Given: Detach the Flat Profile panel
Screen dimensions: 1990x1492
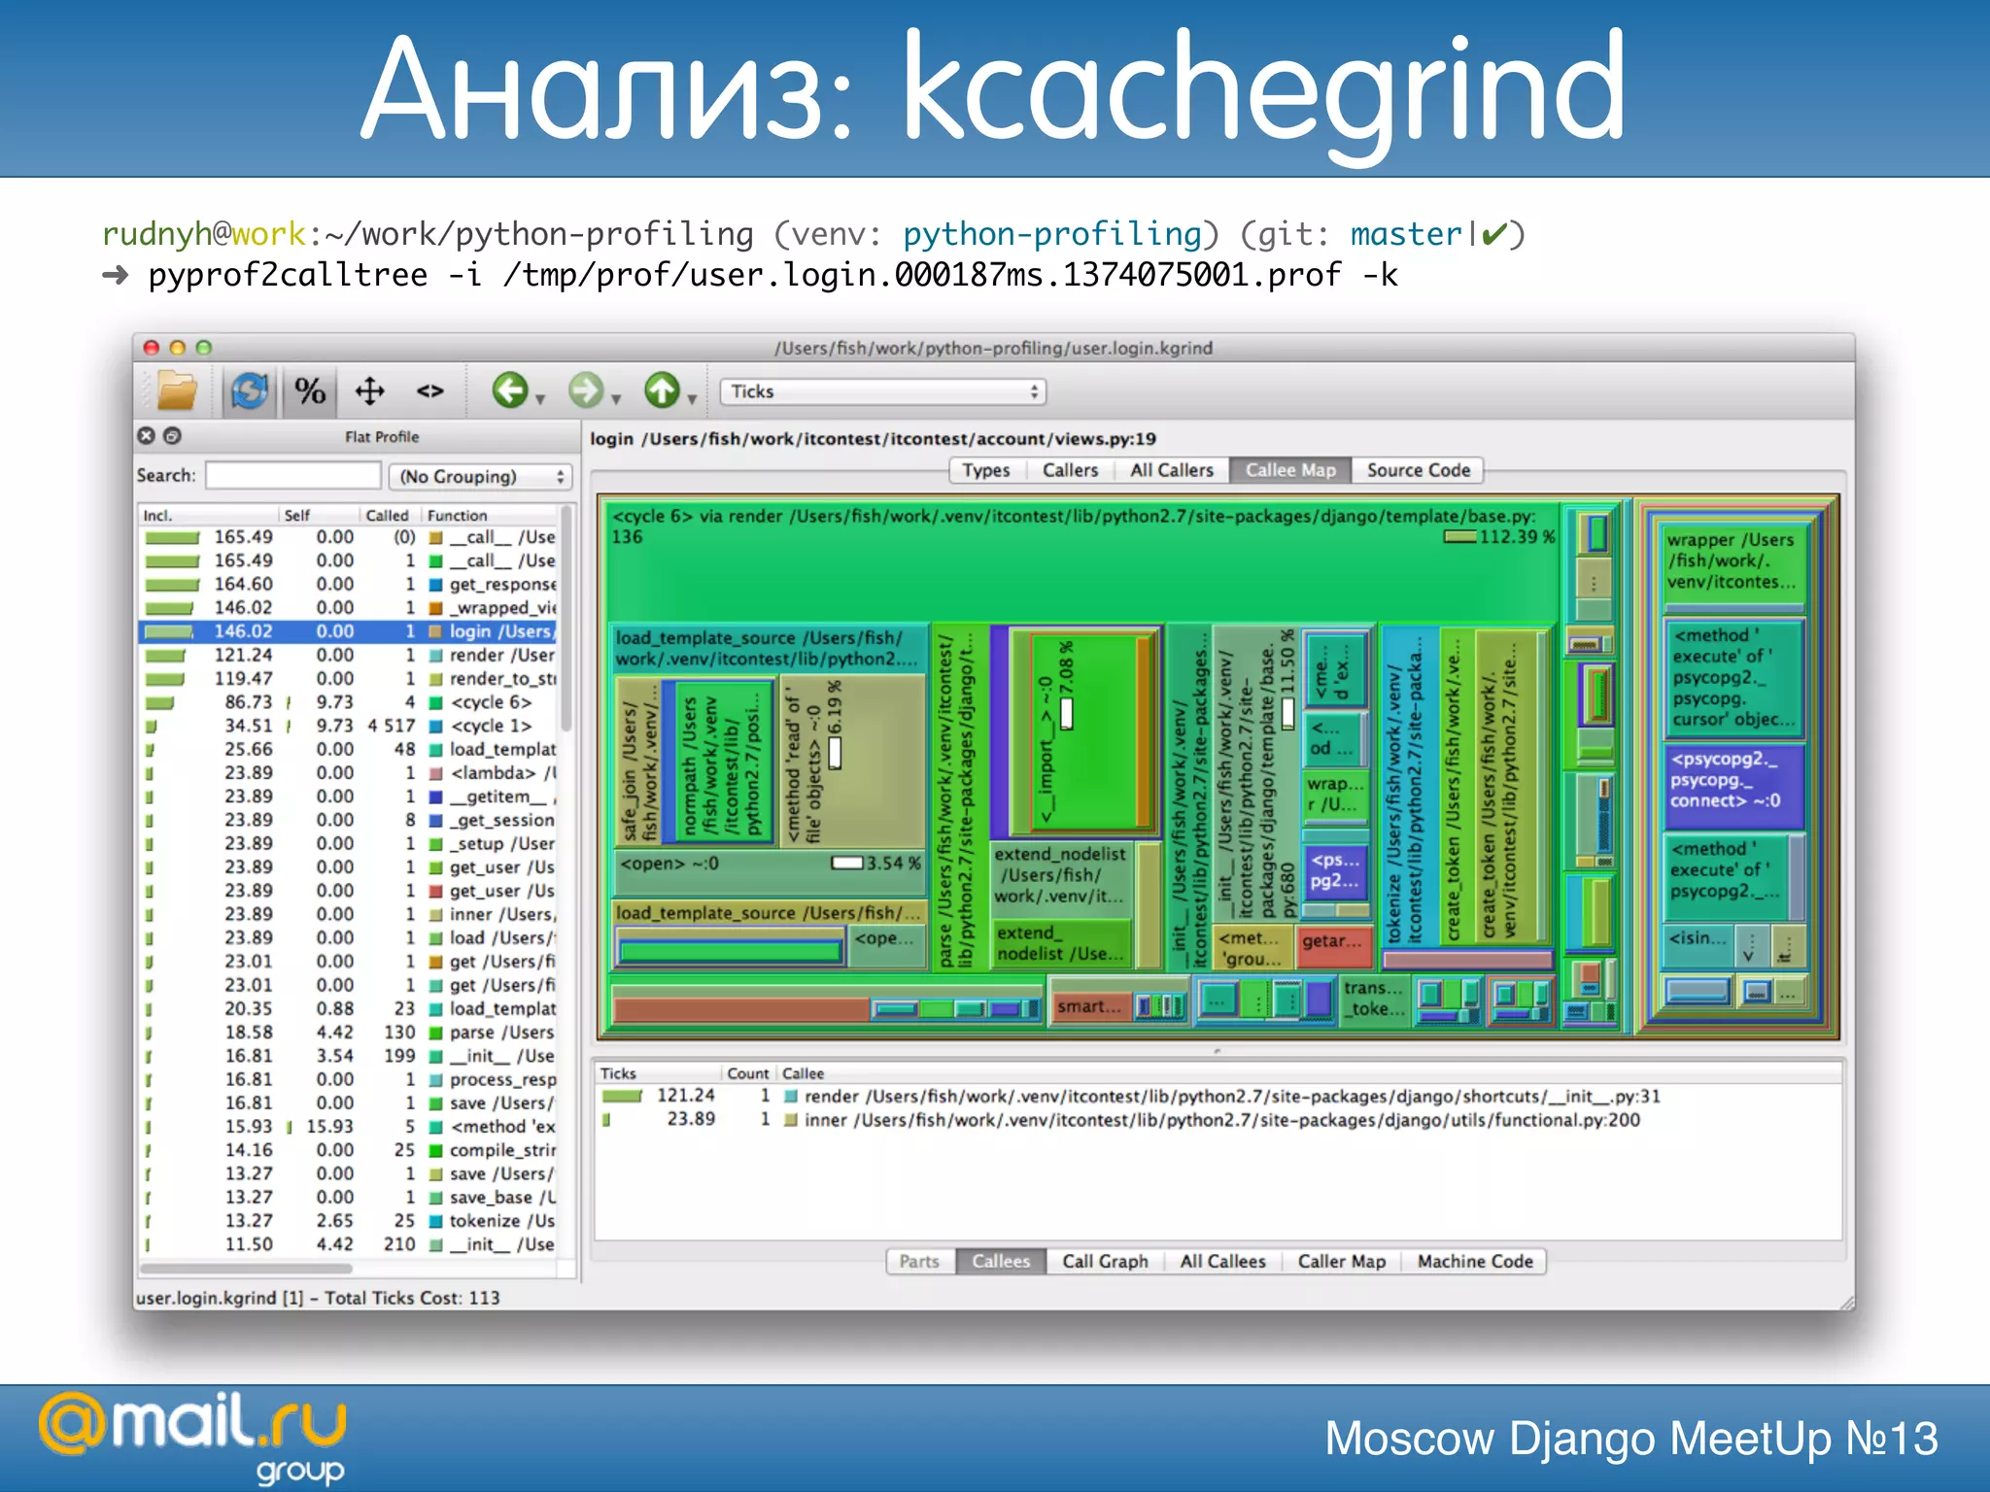Looking at the screenshot, I should point(172,436).
